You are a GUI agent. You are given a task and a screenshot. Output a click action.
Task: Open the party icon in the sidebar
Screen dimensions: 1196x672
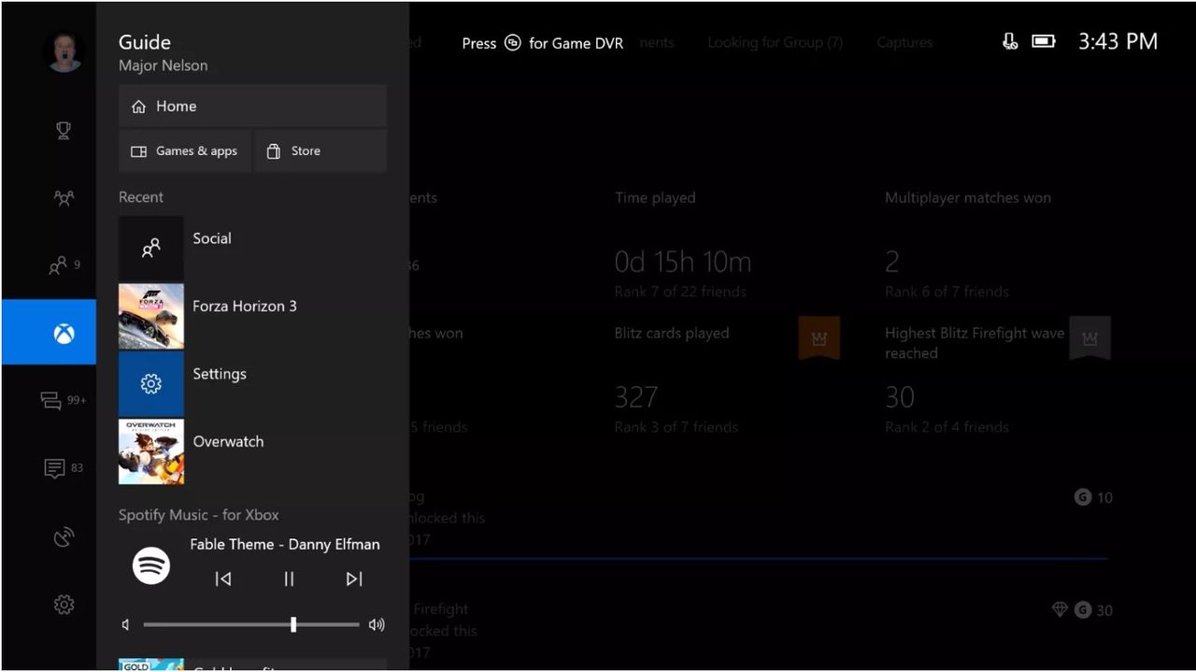64,197
